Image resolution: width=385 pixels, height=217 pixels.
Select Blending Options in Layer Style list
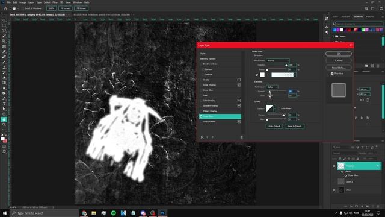pyautogui.click(x=208, y=59)
